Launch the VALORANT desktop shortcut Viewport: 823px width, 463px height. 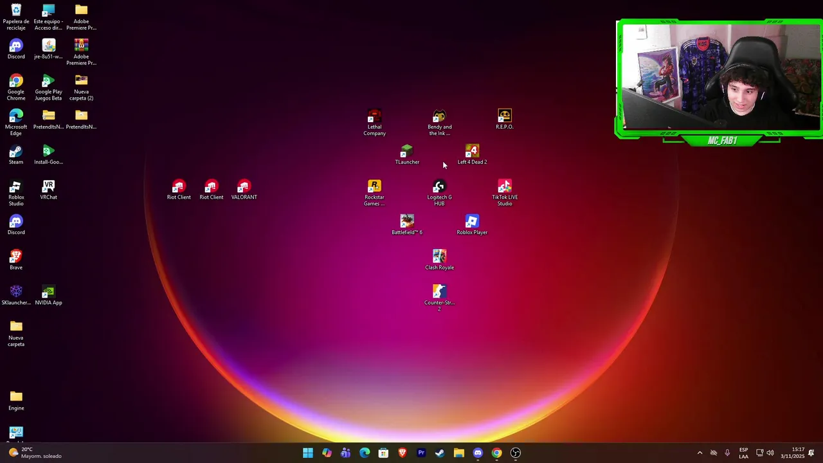pyautogui.click(x=244, y=190)
